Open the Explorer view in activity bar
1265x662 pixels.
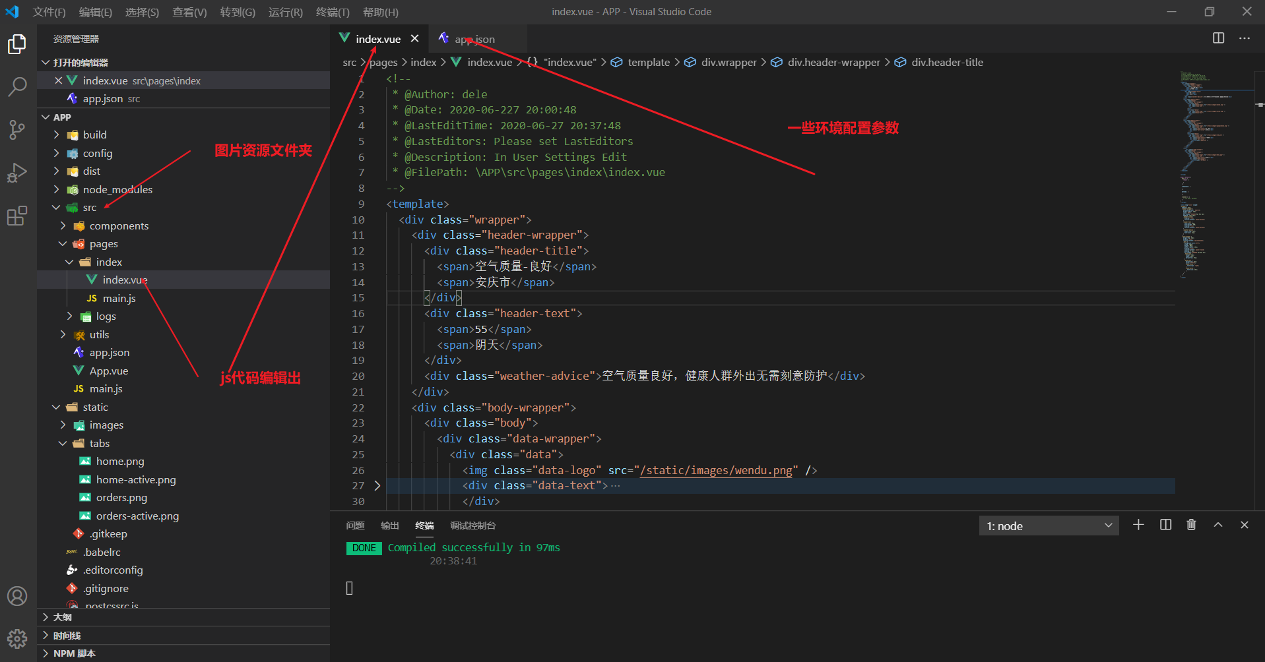tap(17, 44)
